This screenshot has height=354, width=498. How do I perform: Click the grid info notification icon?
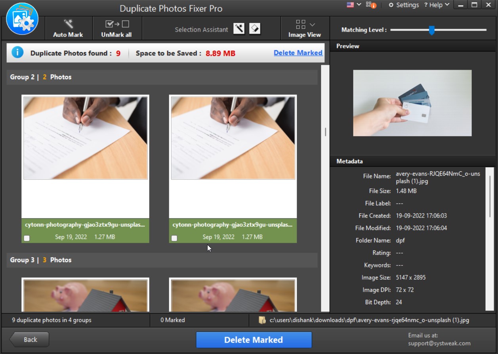coord(371,5)
